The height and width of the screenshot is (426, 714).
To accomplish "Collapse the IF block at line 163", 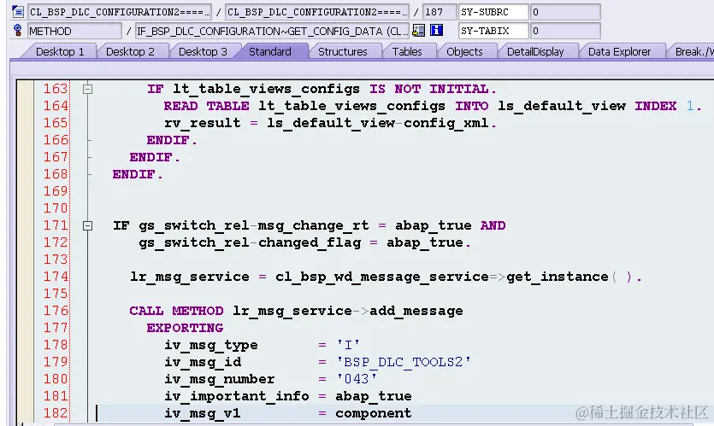I will click(87, 89).
